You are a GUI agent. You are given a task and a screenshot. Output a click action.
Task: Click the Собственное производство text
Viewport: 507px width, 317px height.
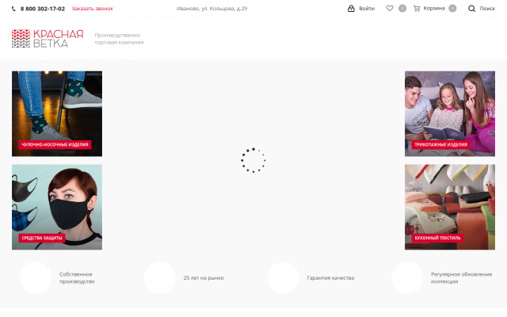click(x=77, y=278)
